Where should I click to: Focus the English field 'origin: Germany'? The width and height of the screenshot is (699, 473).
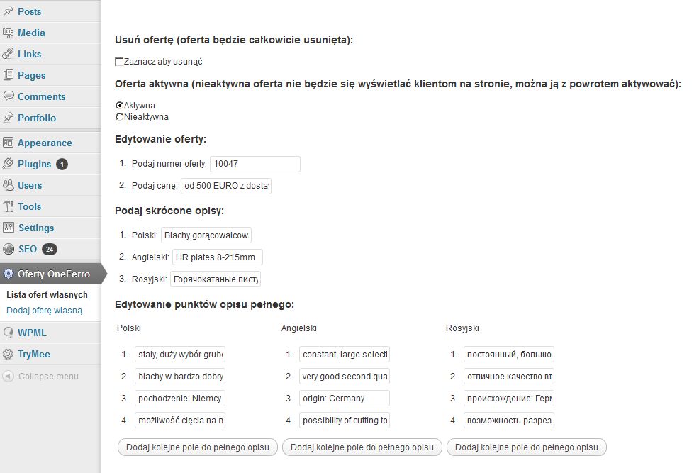(x=344, y=399)
